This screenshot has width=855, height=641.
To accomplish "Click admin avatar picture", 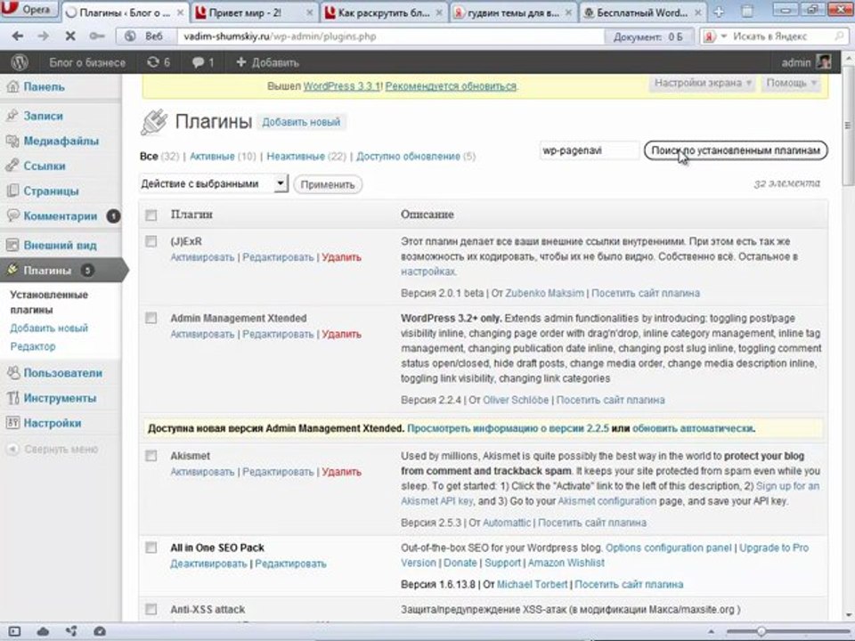I will [823, 62].
